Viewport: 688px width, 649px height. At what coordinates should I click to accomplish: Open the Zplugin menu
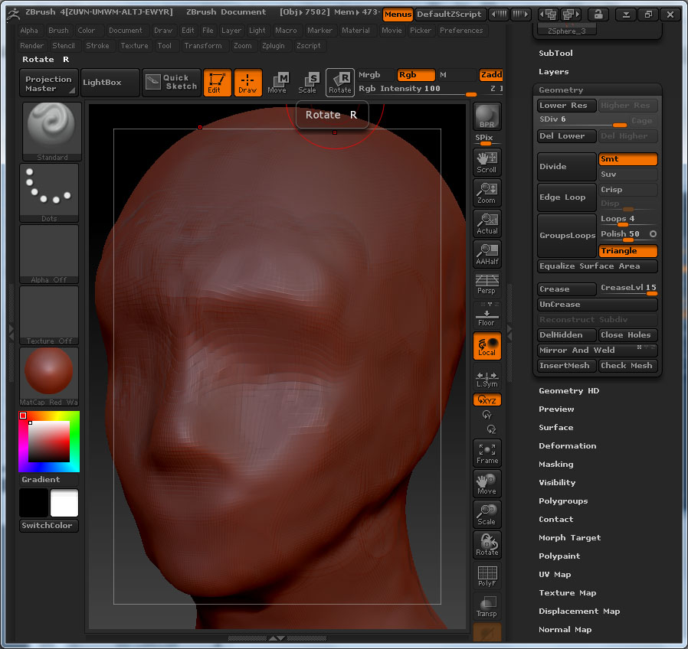[x=274, y=46]
